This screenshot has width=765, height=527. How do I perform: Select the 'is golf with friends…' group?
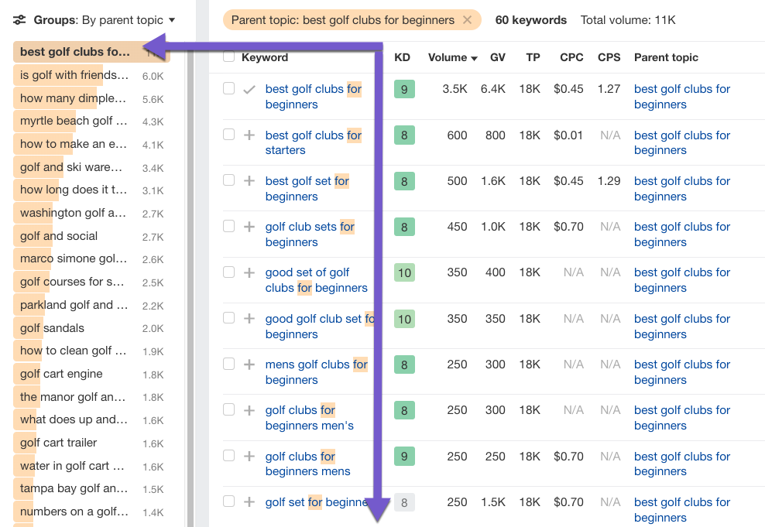[91, 75]
